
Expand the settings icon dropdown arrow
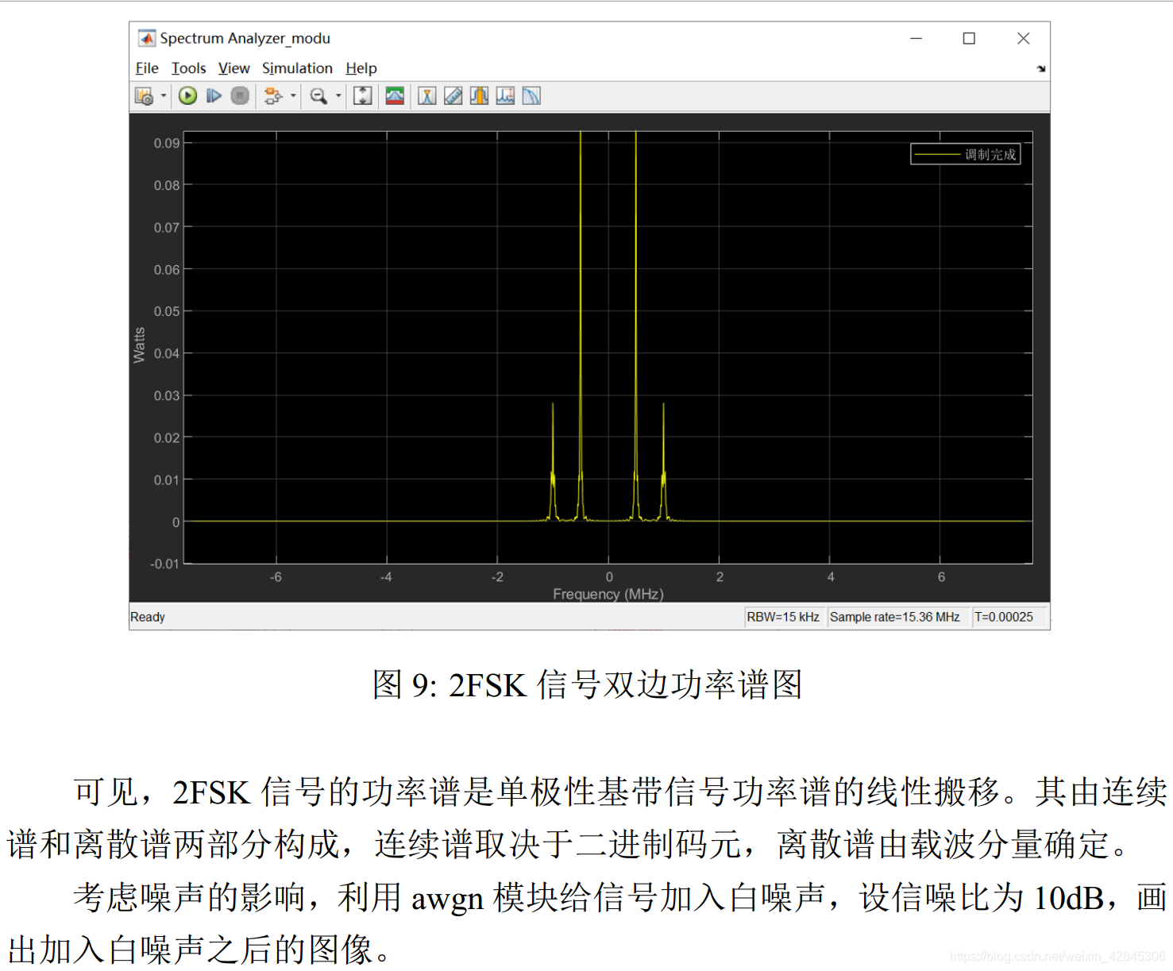point(164,96)
